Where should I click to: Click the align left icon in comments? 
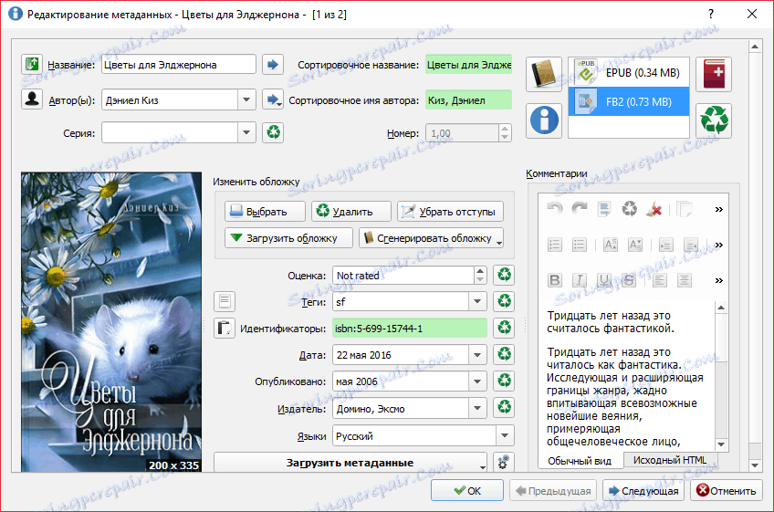pyautogui.click(x=660, y=280)
